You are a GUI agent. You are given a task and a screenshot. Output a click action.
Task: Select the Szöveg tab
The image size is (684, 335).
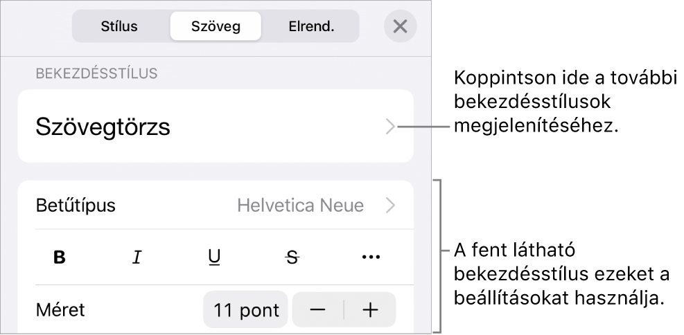(x=216, y=27)
